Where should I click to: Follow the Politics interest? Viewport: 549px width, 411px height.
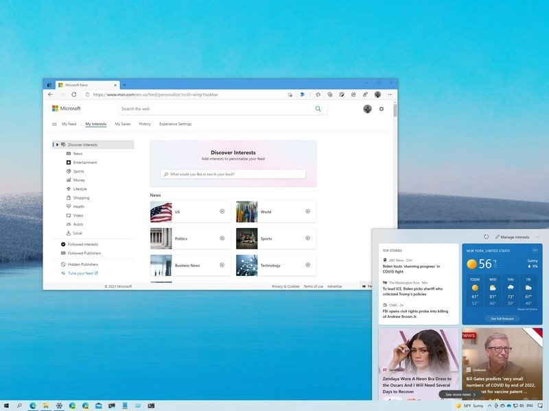coord(222,238)
